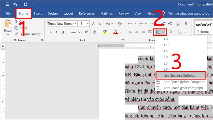Center align the paragraph text
Viewport: 213px width, 120px height.
[137, 32]
